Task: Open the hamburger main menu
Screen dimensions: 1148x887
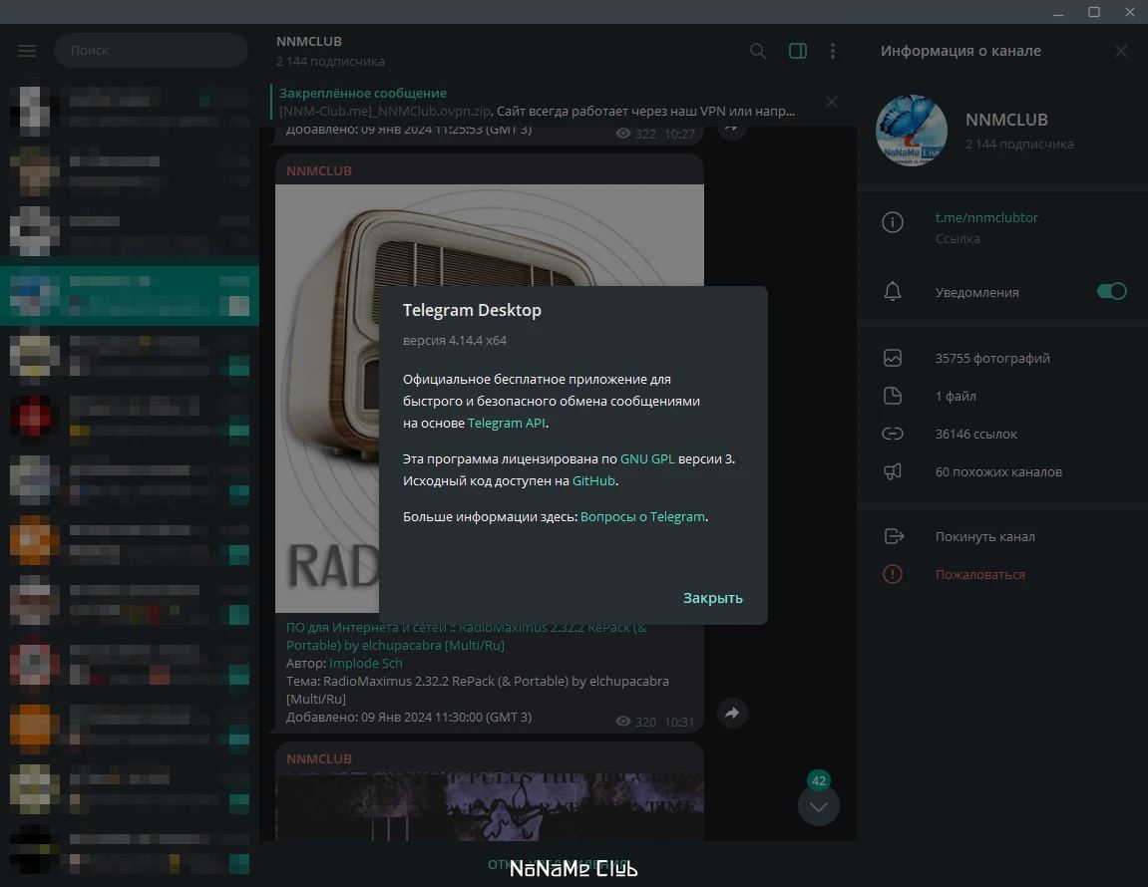Action: (x=27, y=51)
